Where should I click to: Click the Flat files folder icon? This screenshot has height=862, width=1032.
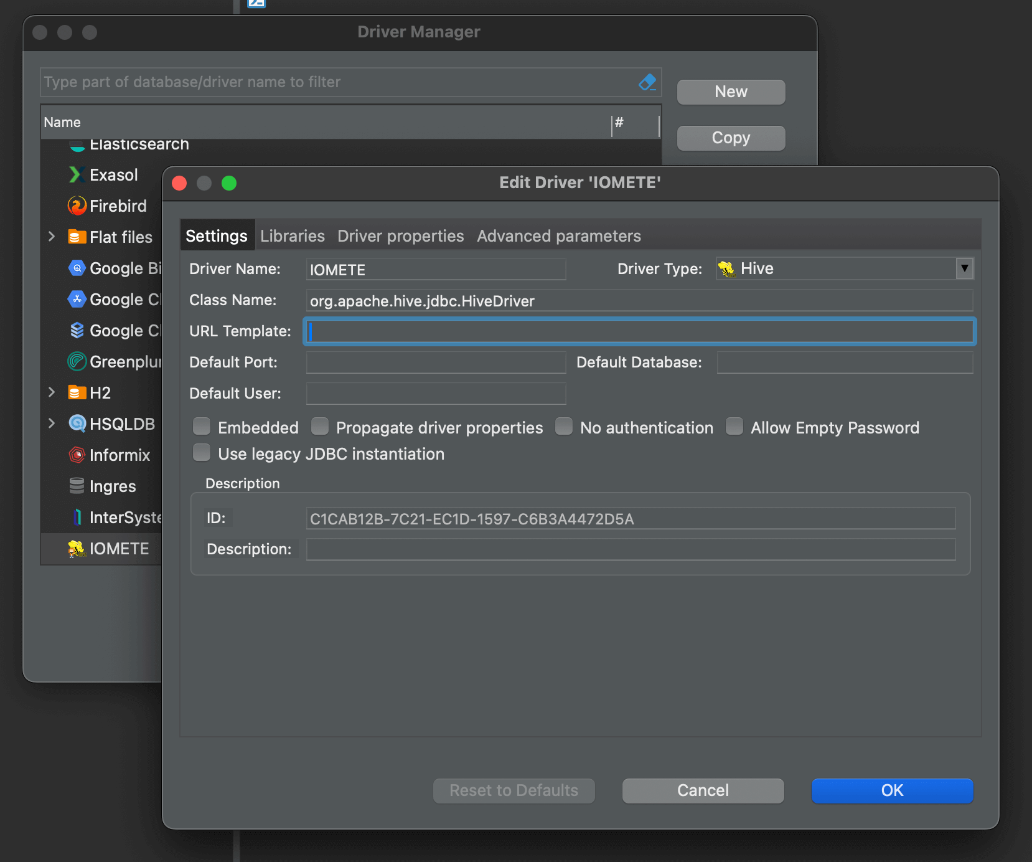point(77,237)
